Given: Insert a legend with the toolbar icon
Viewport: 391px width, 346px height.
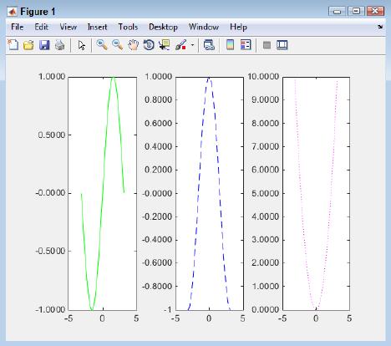Looking at the screenshot, I should [246, 45].
